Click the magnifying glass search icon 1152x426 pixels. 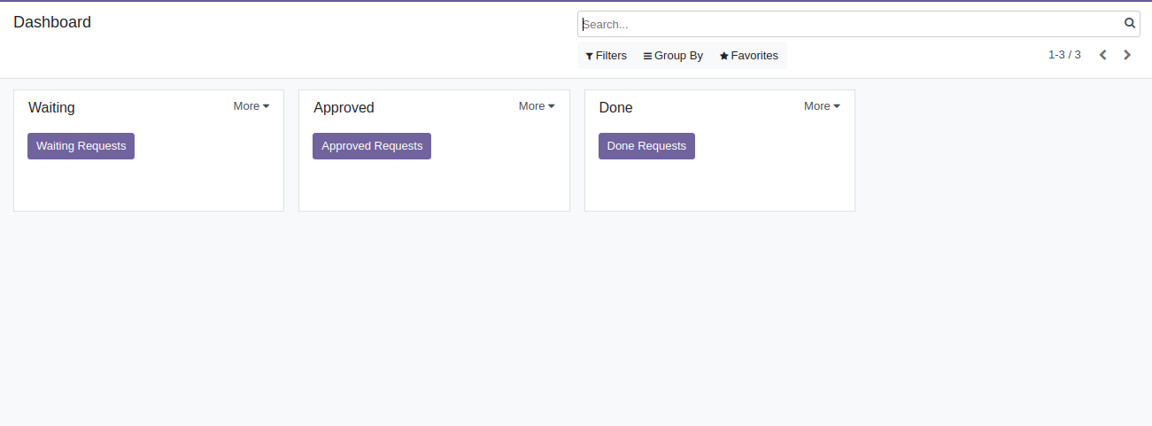(x=1130, y=24)
